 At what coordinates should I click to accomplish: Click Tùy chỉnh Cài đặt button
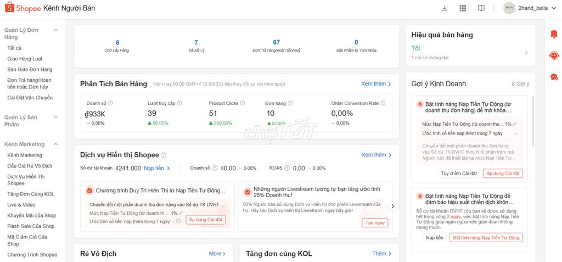click(459, 174)
